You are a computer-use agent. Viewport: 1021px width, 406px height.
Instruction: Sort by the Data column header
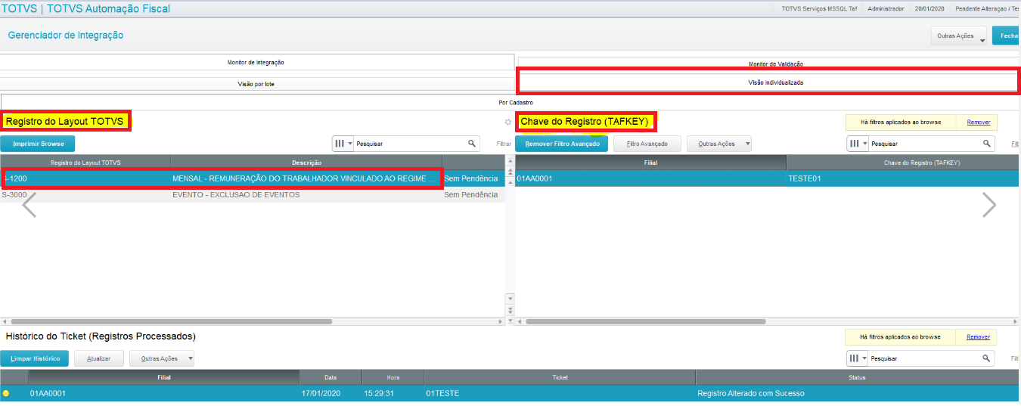(331, 377)
